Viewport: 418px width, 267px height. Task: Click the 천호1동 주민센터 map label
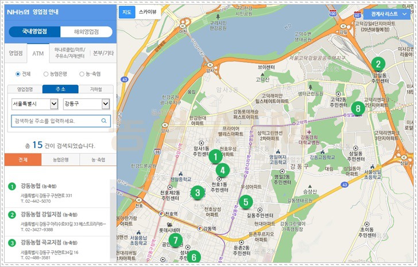coord(219,187)
